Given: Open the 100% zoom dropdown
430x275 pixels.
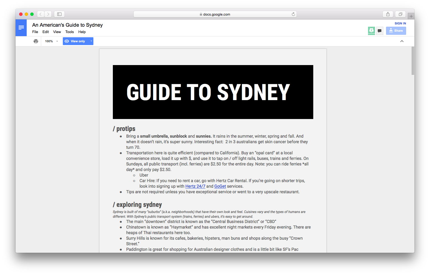Looking at the screenshot, I should click(51, 41).
